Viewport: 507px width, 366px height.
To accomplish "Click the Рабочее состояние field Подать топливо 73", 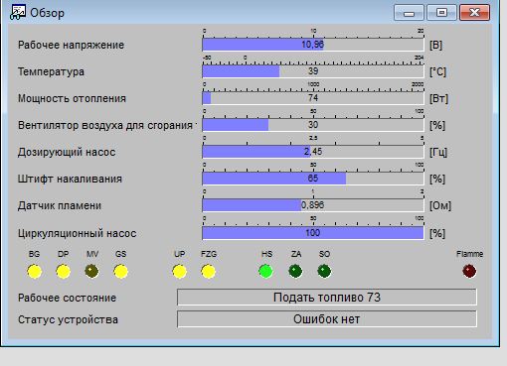I will click(x=327, y=298).
